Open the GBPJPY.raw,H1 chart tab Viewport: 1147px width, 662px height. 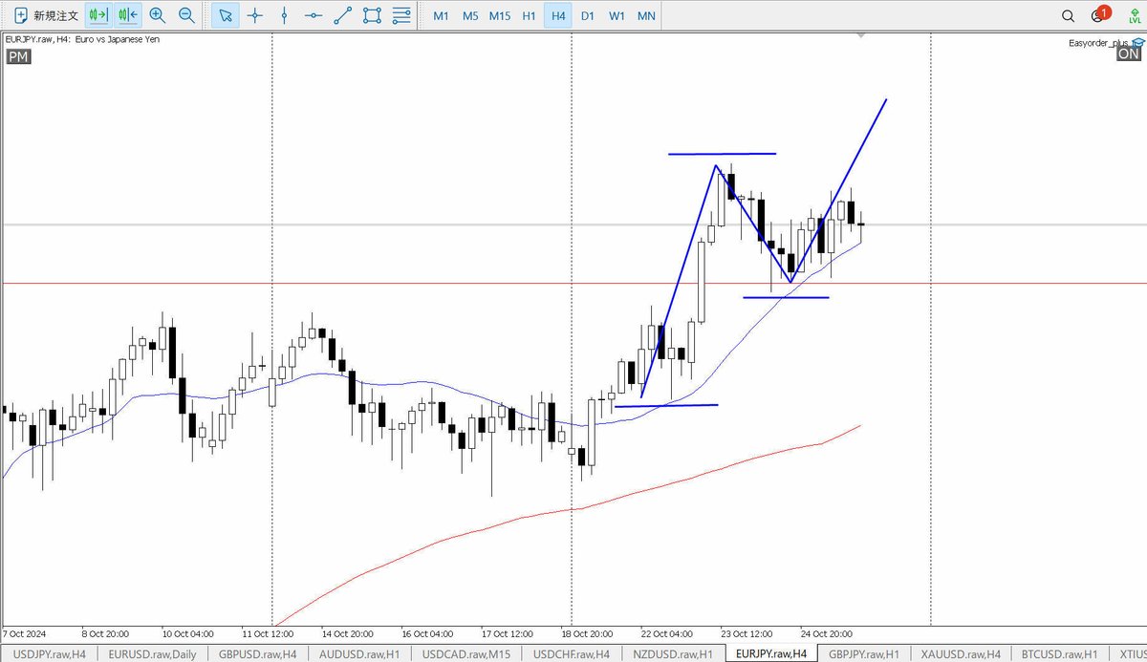coord(864,654)
